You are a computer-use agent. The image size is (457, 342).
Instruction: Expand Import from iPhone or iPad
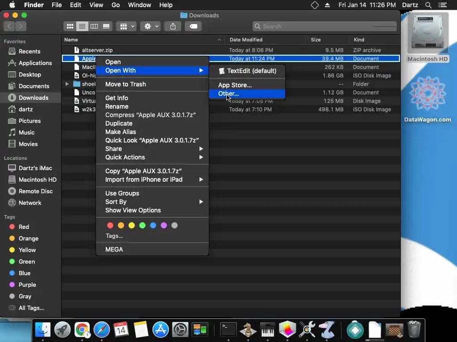point(153,180)
